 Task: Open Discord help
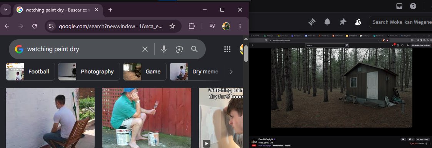tap(413, 6)
